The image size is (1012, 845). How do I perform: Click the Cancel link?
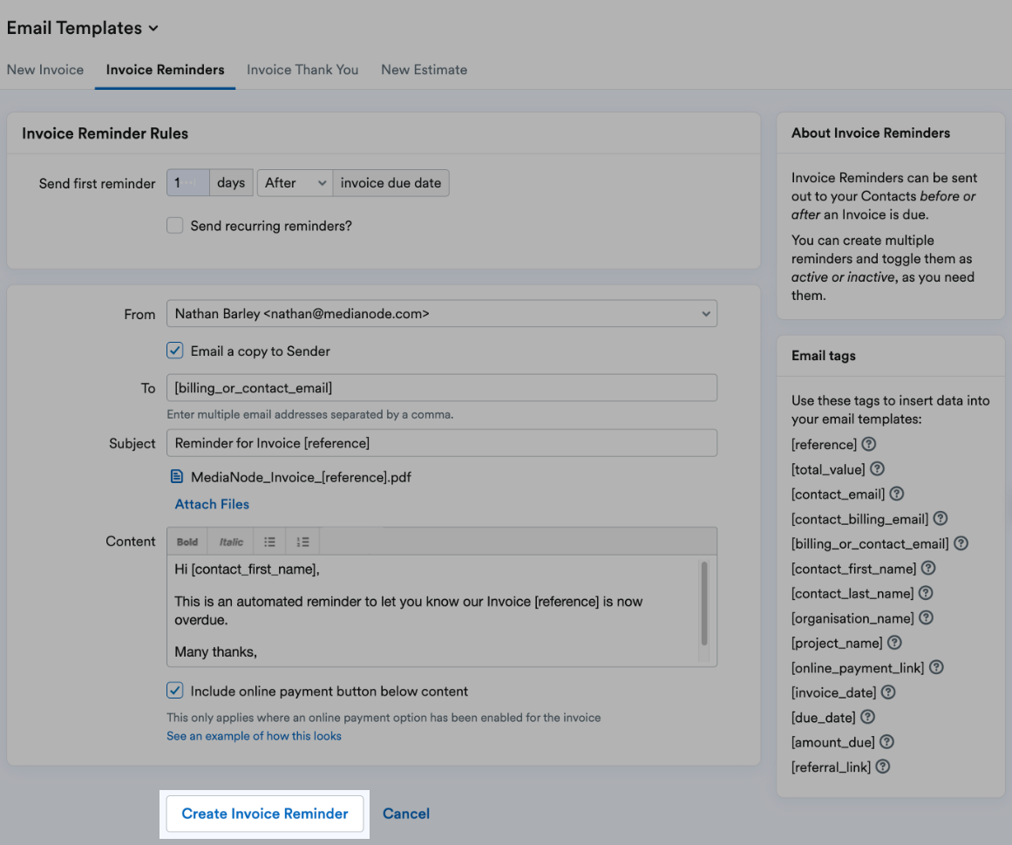point(406,814)
